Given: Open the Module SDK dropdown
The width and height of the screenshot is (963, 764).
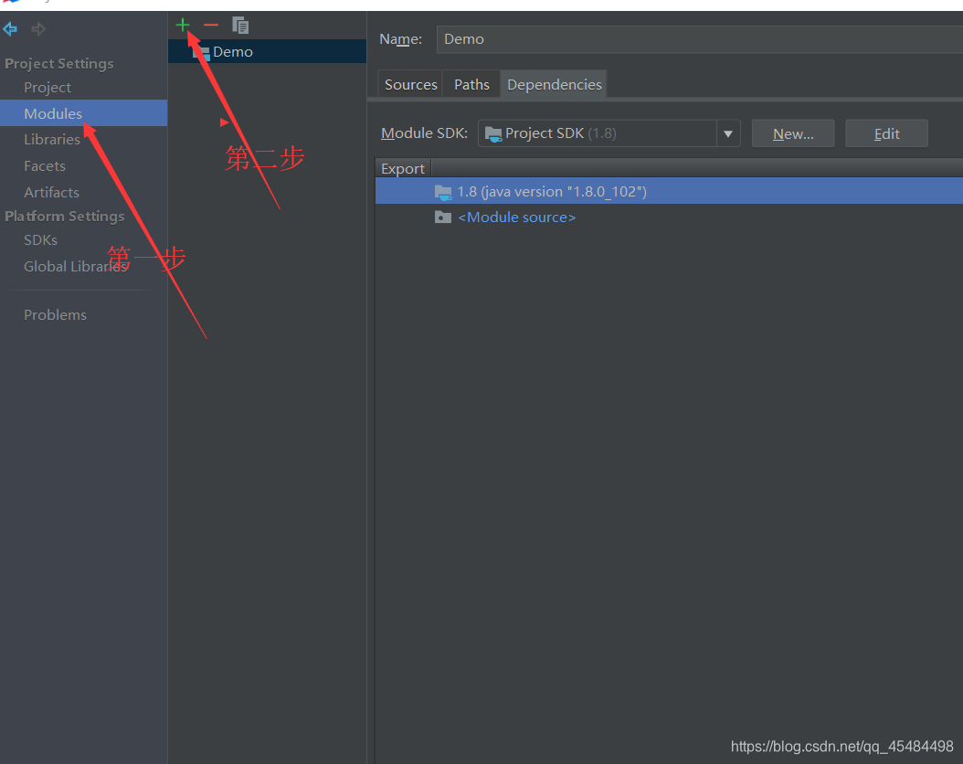Looking at the screenshot, I should coord(728,133).
